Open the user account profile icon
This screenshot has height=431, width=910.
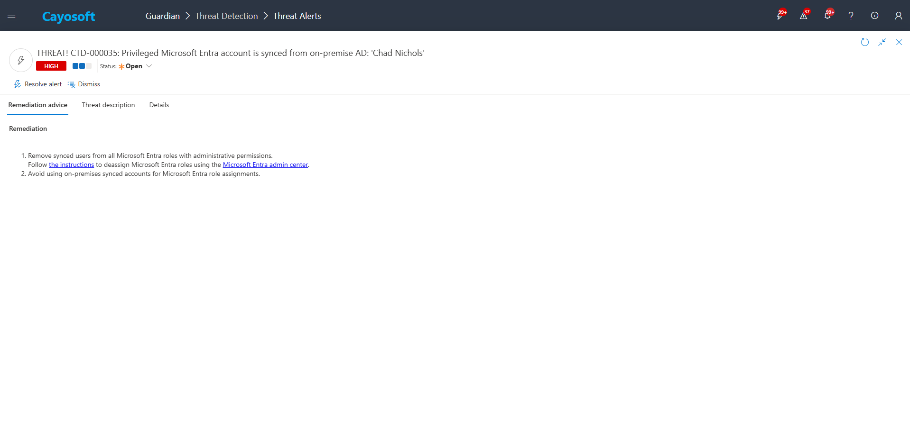point(898,16)
